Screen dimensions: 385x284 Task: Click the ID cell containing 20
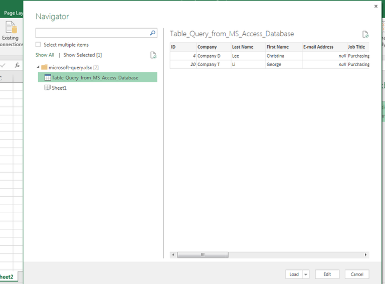pyautogui.click(x=183, y=64)
